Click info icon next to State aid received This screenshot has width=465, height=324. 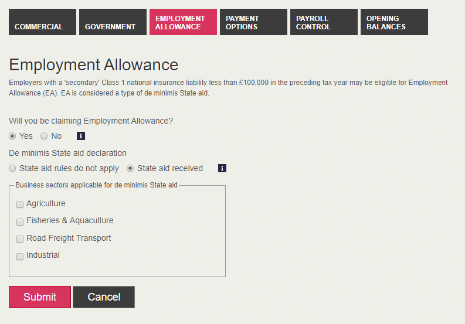pos(222,168)
